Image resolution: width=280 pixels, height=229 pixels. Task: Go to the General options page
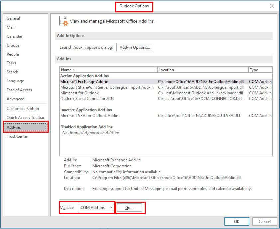(x=13, y=18)
